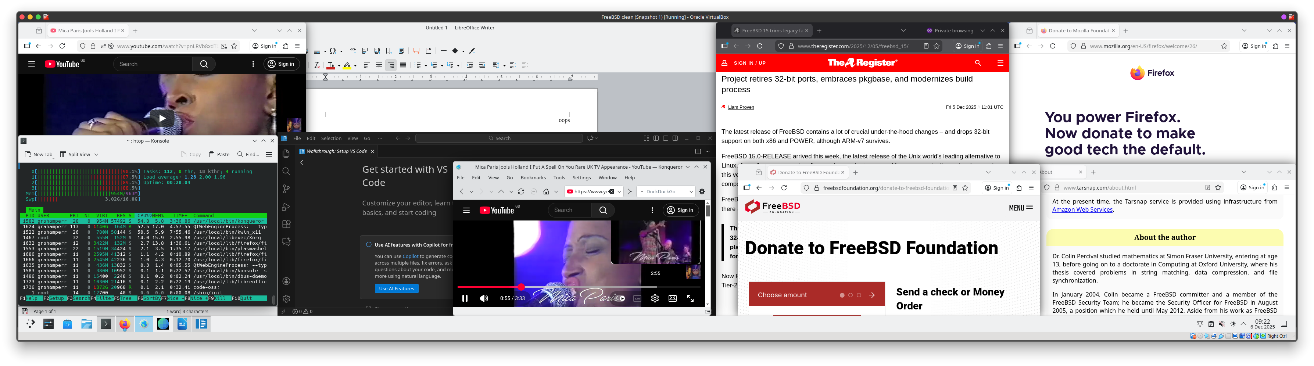Screen dimensions: 1314x366
Task: Follow the Amazon Web Services link
Action: point(1082,210)
